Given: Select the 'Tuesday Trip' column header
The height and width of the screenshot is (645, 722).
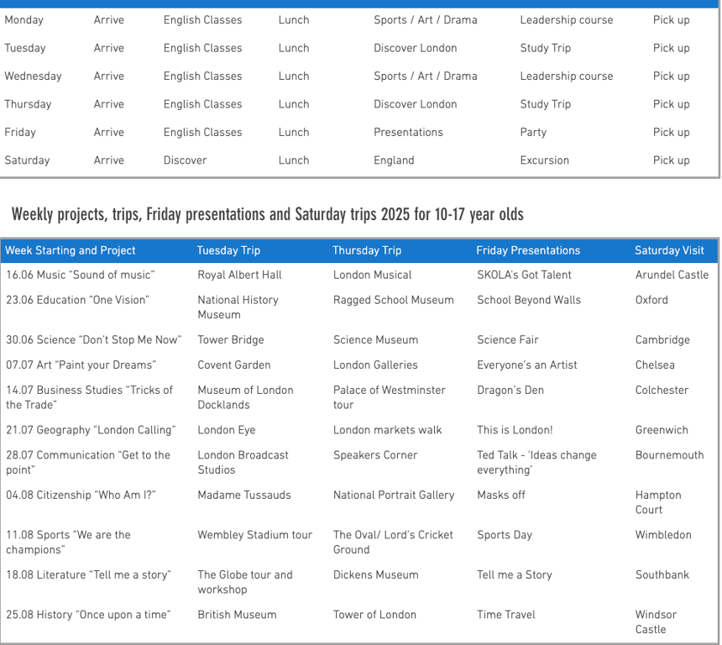Looking at the screenshot, I should pyautogui.click(x=228, y=250).
